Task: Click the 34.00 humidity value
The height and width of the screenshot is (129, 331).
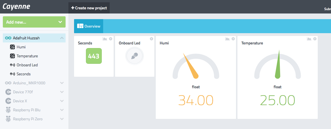Action: point(196,100)
